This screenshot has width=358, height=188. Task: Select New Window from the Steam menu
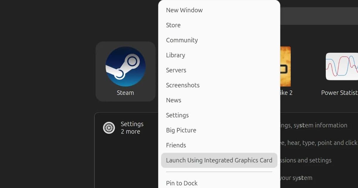pyautogui.click(x=184, y=10)
